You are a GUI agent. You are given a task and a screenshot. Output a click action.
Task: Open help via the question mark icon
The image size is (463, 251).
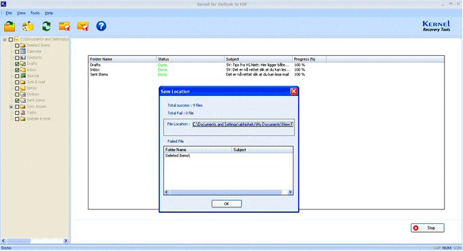click(x=101, y=27)
